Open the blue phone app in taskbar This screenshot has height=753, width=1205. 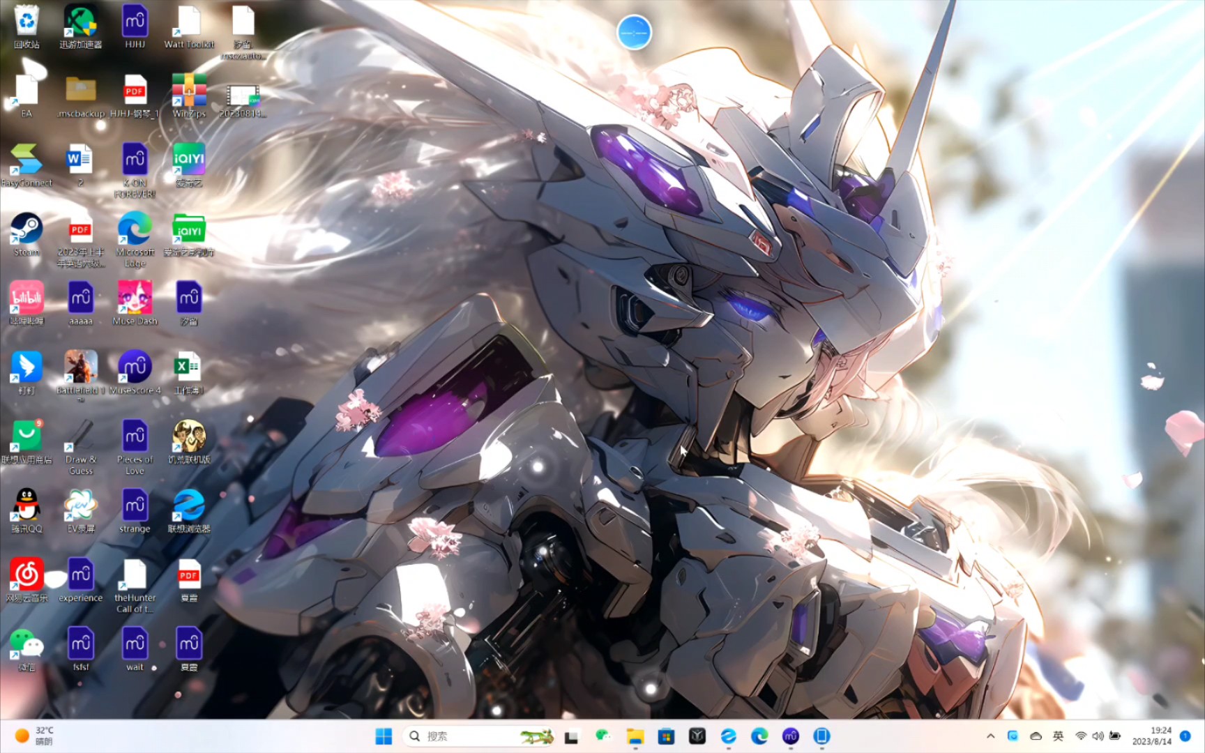821,736
